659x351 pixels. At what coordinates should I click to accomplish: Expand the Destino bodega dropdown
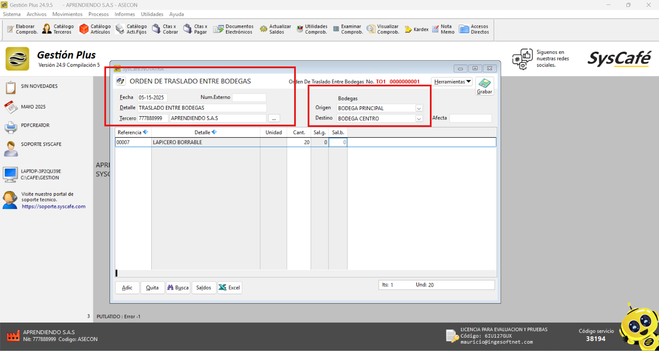click(419, 119)
